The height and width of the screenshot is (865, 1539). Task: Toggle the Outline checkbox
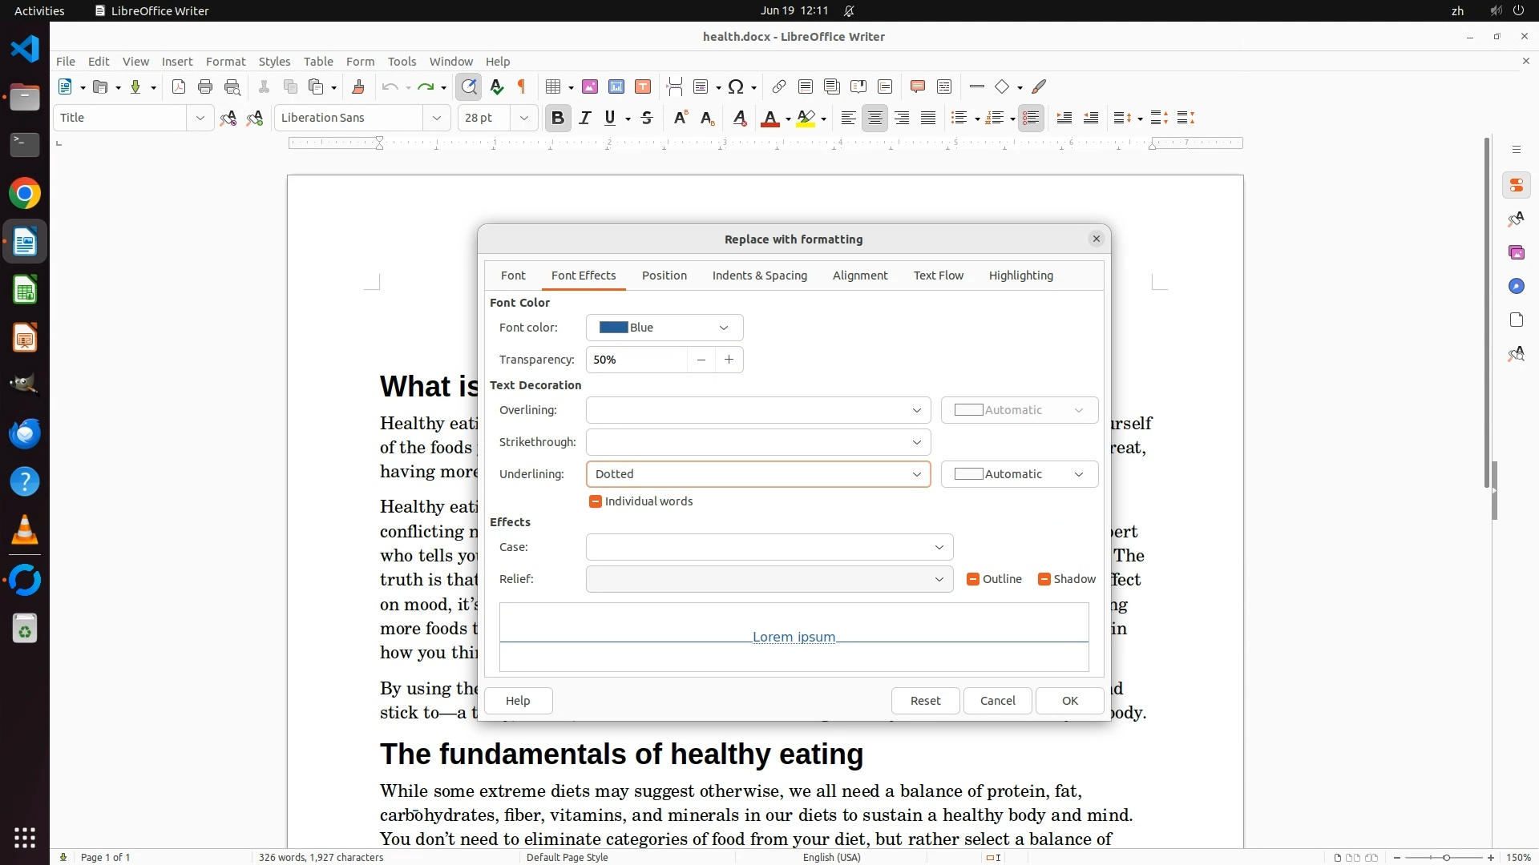click(x=973, y=579)
